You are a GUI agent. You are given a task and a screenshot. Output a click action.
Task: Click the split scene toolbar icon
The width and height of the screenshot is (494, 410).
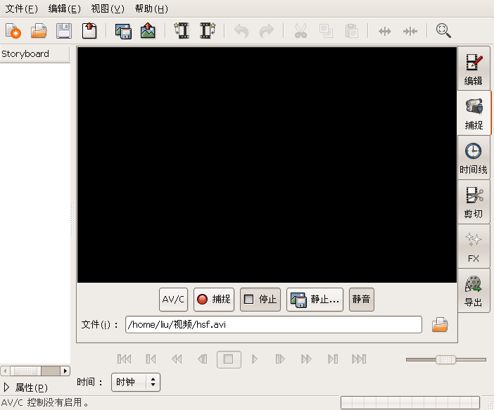tap(385, 31)
